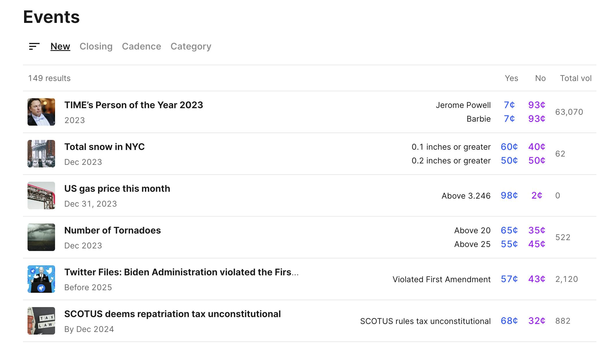
Task: Buy Yes at 7¢ for Jerome Powell
Action: 509,105
